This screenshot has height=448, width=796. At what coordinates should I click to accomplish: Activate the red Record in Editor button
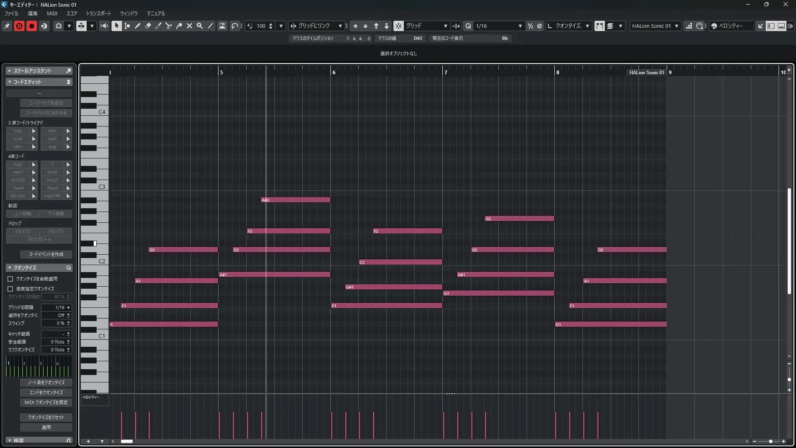[32, 26]
